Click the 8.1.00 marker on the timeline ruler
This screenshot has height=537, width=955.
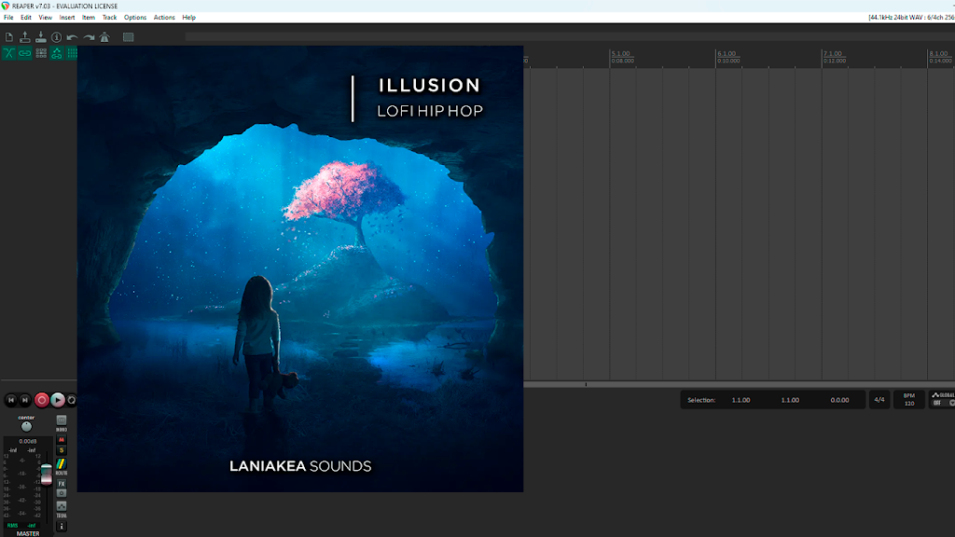click(x=938, y=53)
